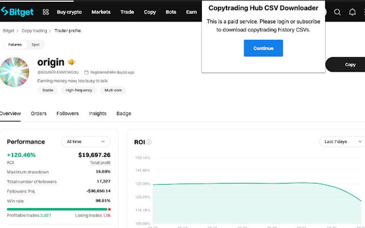This screenshot has height=228, width=365.
Task: Expand the Copy trading breadcrumb menu
Action: click(x=34, y=31)
